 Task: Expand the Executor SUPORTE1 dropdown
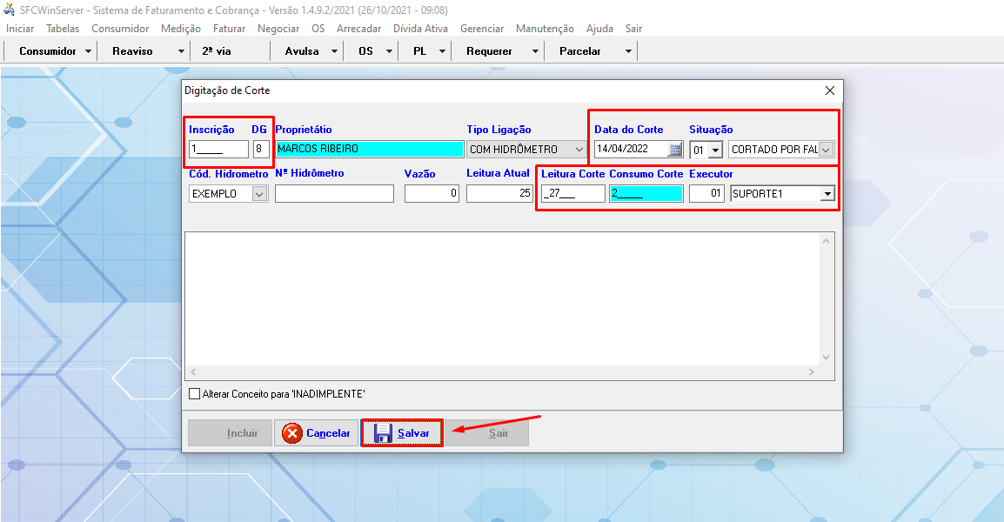click(827, 194)
